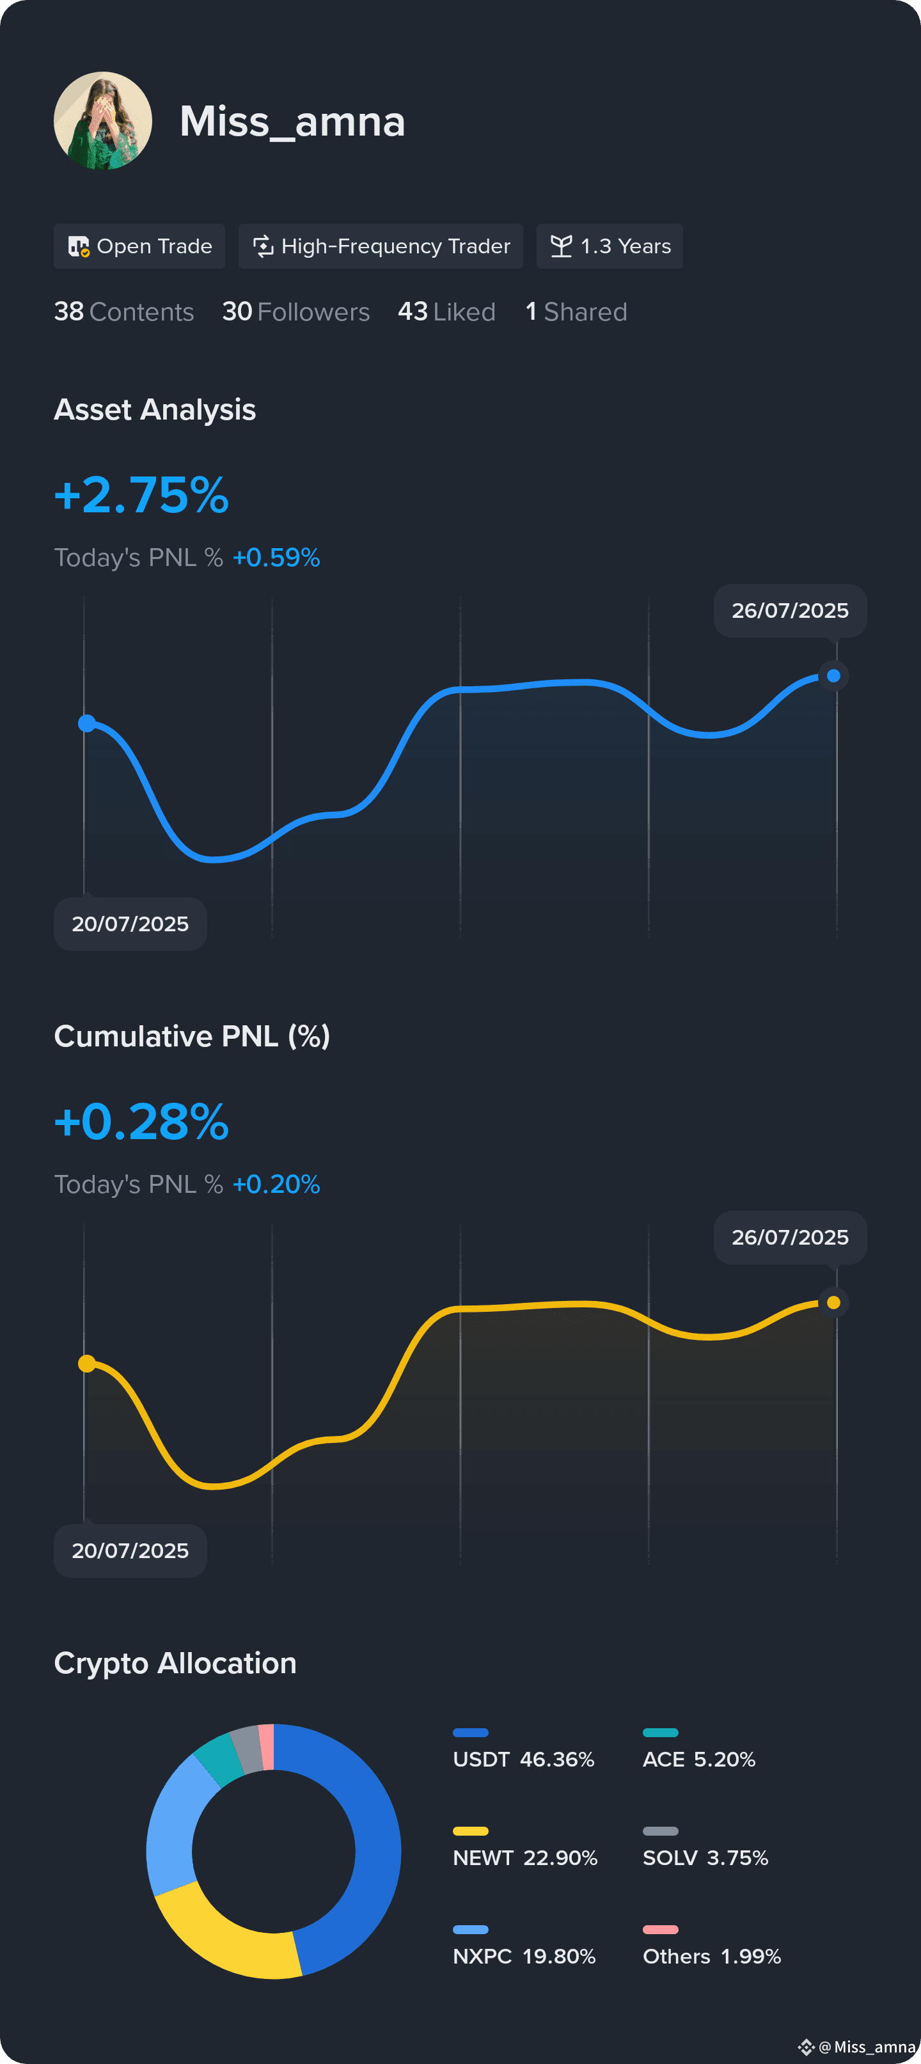Click the Binance logo watermark icon

(x=806, y=2047)
